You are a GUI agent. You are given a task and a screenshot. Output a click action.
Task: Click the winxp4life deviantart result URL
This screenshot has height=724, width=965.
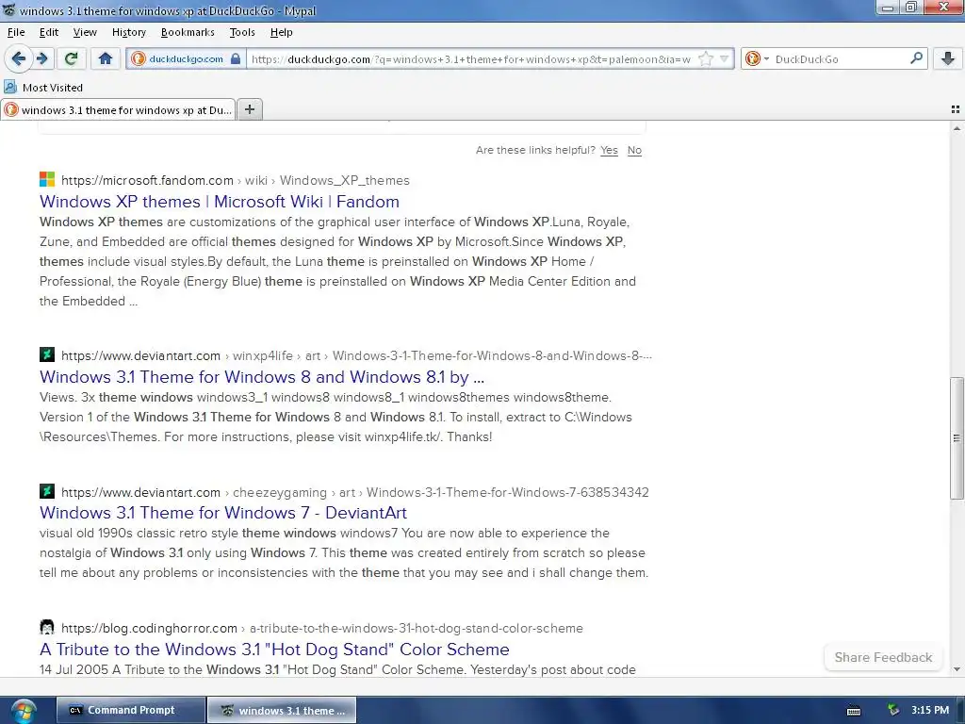[356, 355]
